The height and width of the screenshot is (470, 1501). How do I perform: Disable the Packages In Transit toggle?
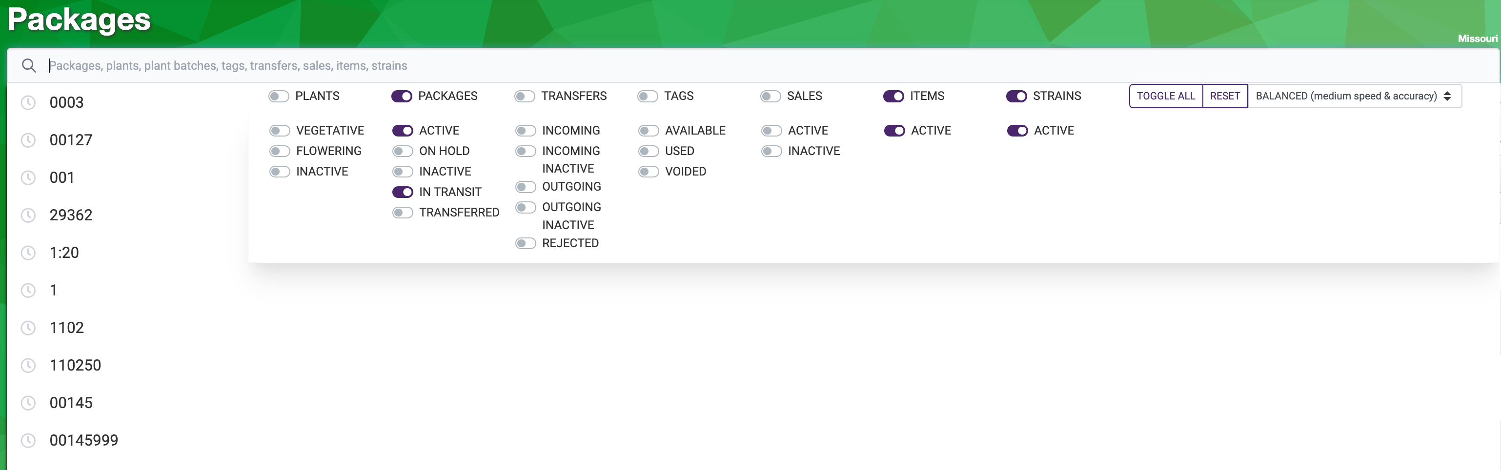[x=402, y=192]
